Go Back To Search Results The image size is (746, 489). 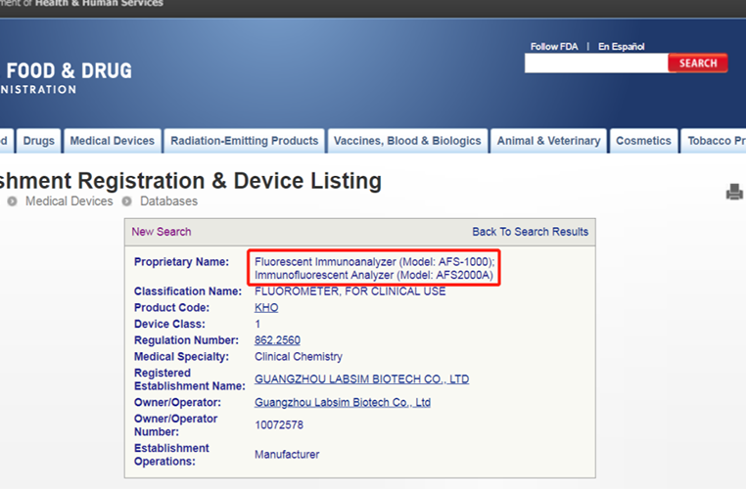(x=530, y=232)
